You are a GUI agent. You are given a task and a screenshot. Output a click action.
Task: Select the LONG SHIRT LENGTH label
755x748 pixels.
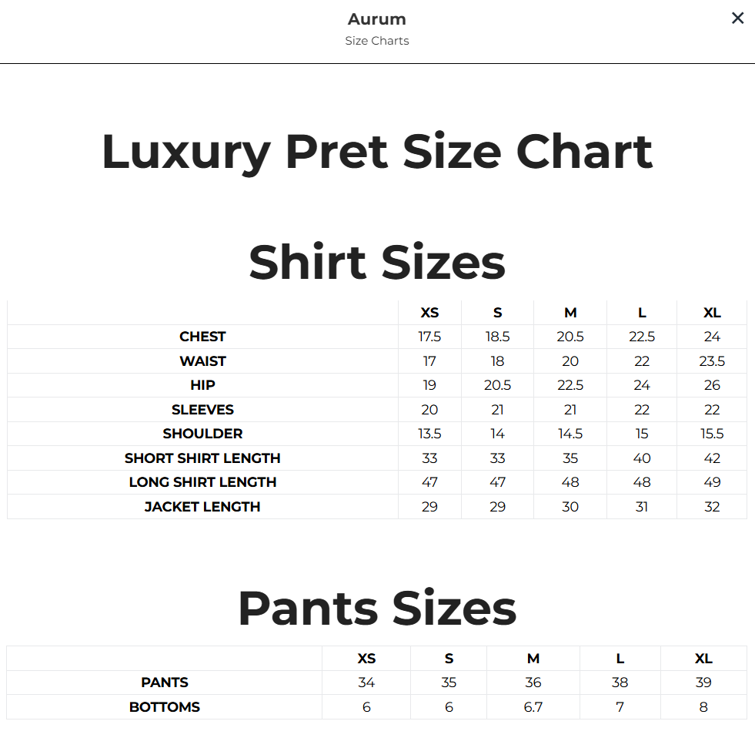(202, 482)
